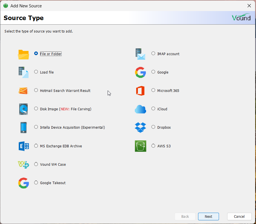Click the iCloud cloud icon
The image size is (256, 224).
[x=140, y=109]
